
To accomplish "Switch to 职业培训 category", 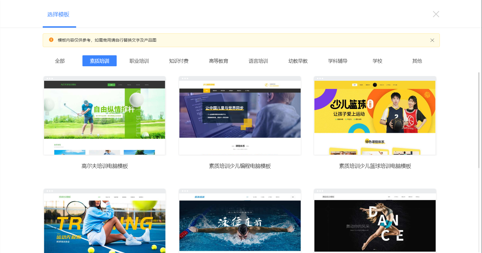I will [x=139, y=61].
